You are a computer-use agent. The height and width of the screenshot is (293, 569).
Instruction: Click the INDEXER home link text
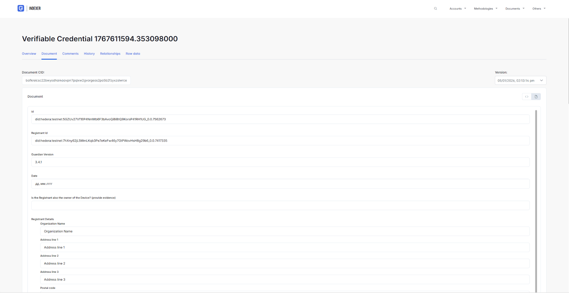point(35,8)
